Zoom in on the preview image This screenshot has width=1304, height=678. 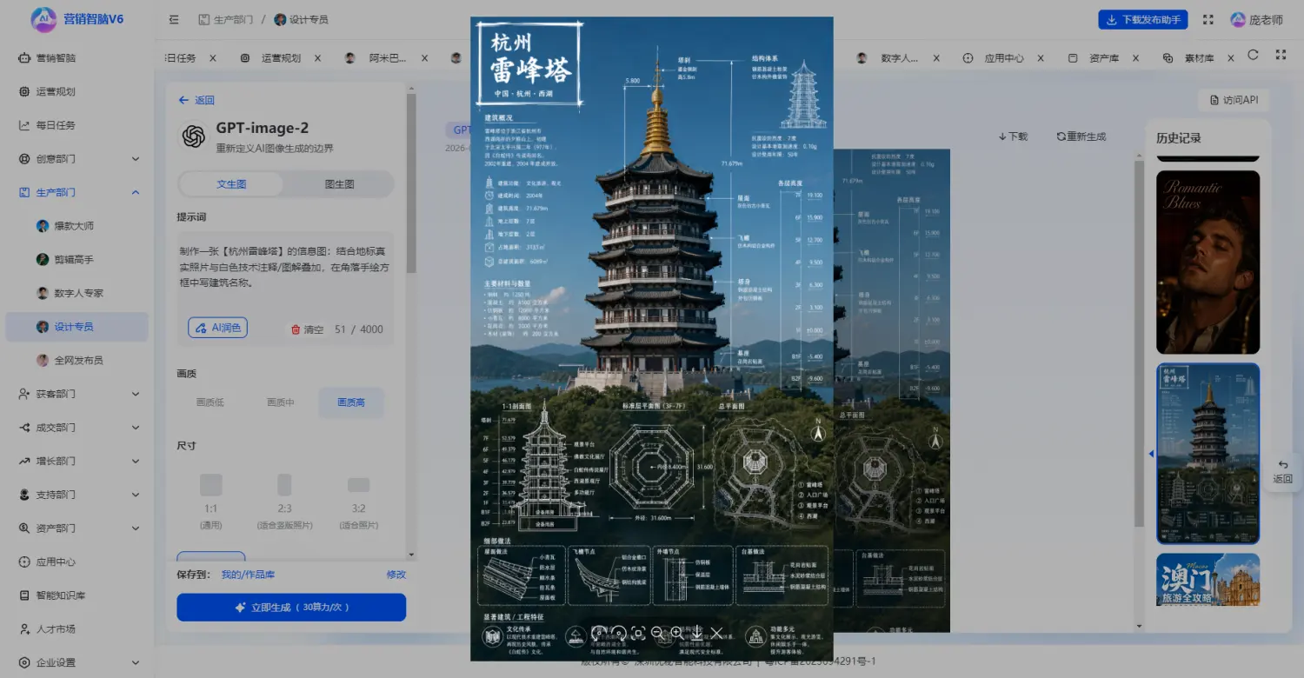coord(677,634)
